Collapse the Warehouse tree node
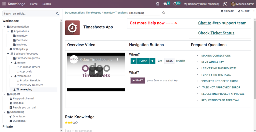 coord(11,76)
